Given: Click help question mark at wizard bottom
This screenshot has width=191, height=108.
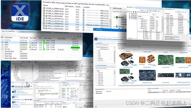Looking at the screenshot, I should (x=96, y=107).
